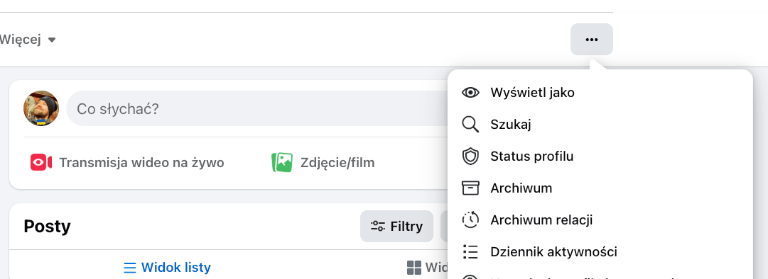Click the magnifier icon next to Szukaj
The height and width of the screenshot is (279, 768).
coord(470,125)
